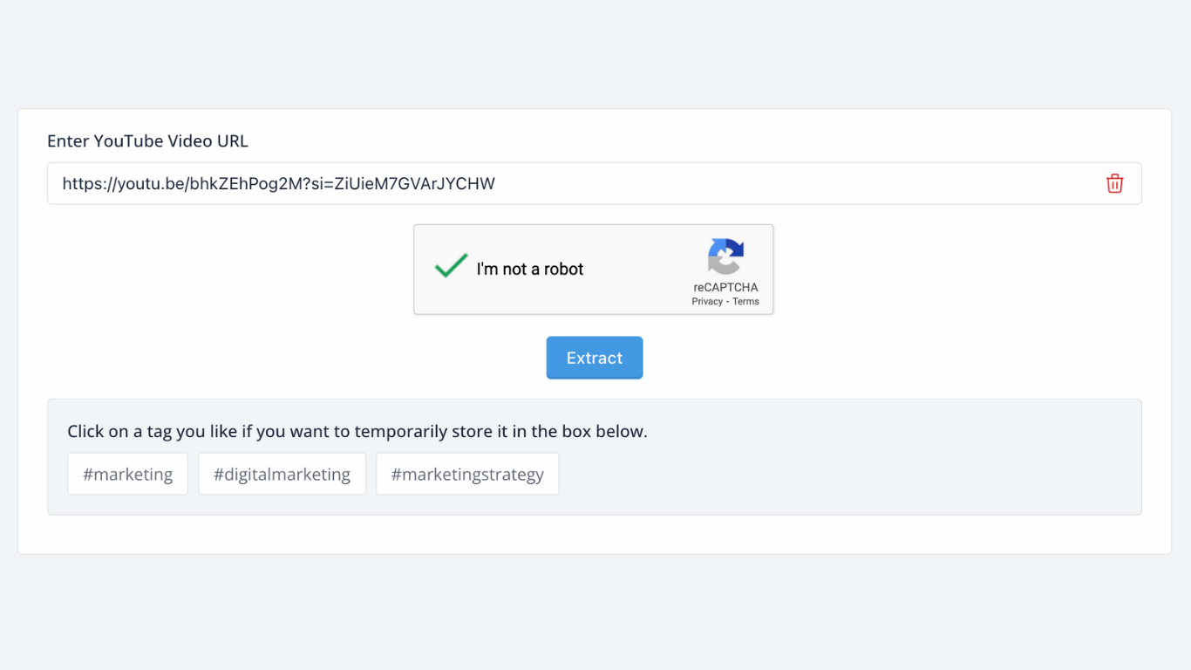Pick the #digitalmarketing tag
The width and height of the screenshot is (1191, 670).
(x=282, y=474)
